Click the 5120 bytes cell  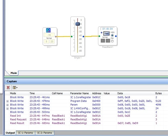(x=158, y=101)
